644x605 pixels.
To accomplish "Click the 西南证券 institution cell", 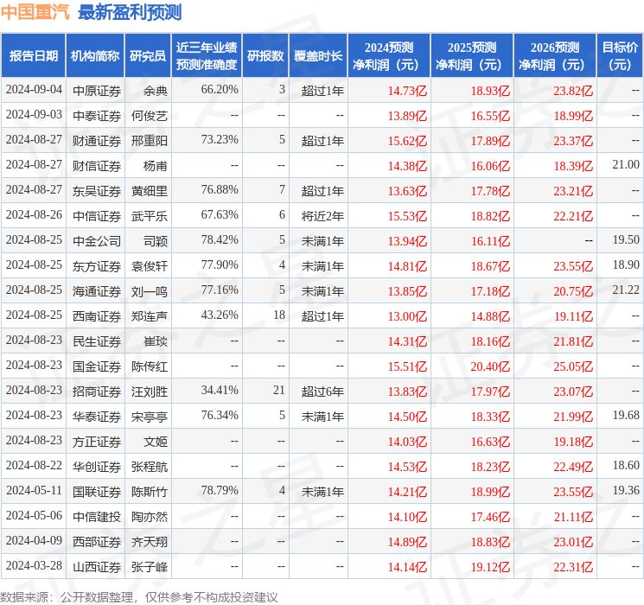I will (x=97, y=316).
